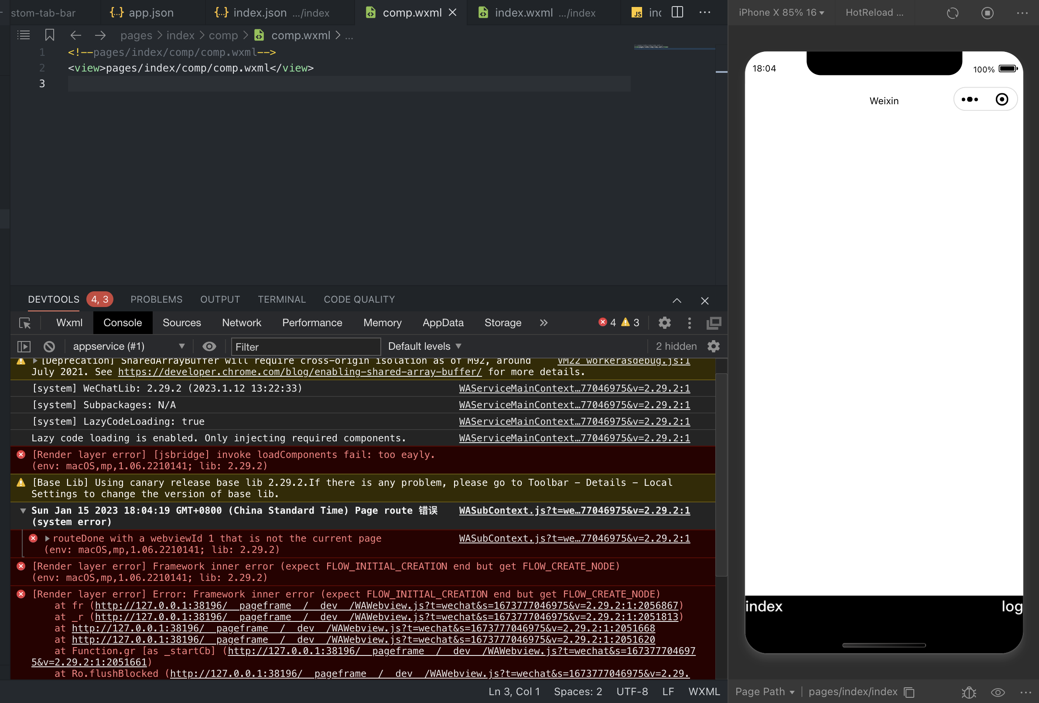Viewport: 1039px width, 703px height.
Task: Click the simulator refresh icon
Action: tap(953, 13)
